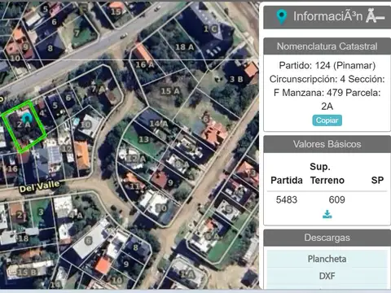Select parcel 7 A on the map

98,90
